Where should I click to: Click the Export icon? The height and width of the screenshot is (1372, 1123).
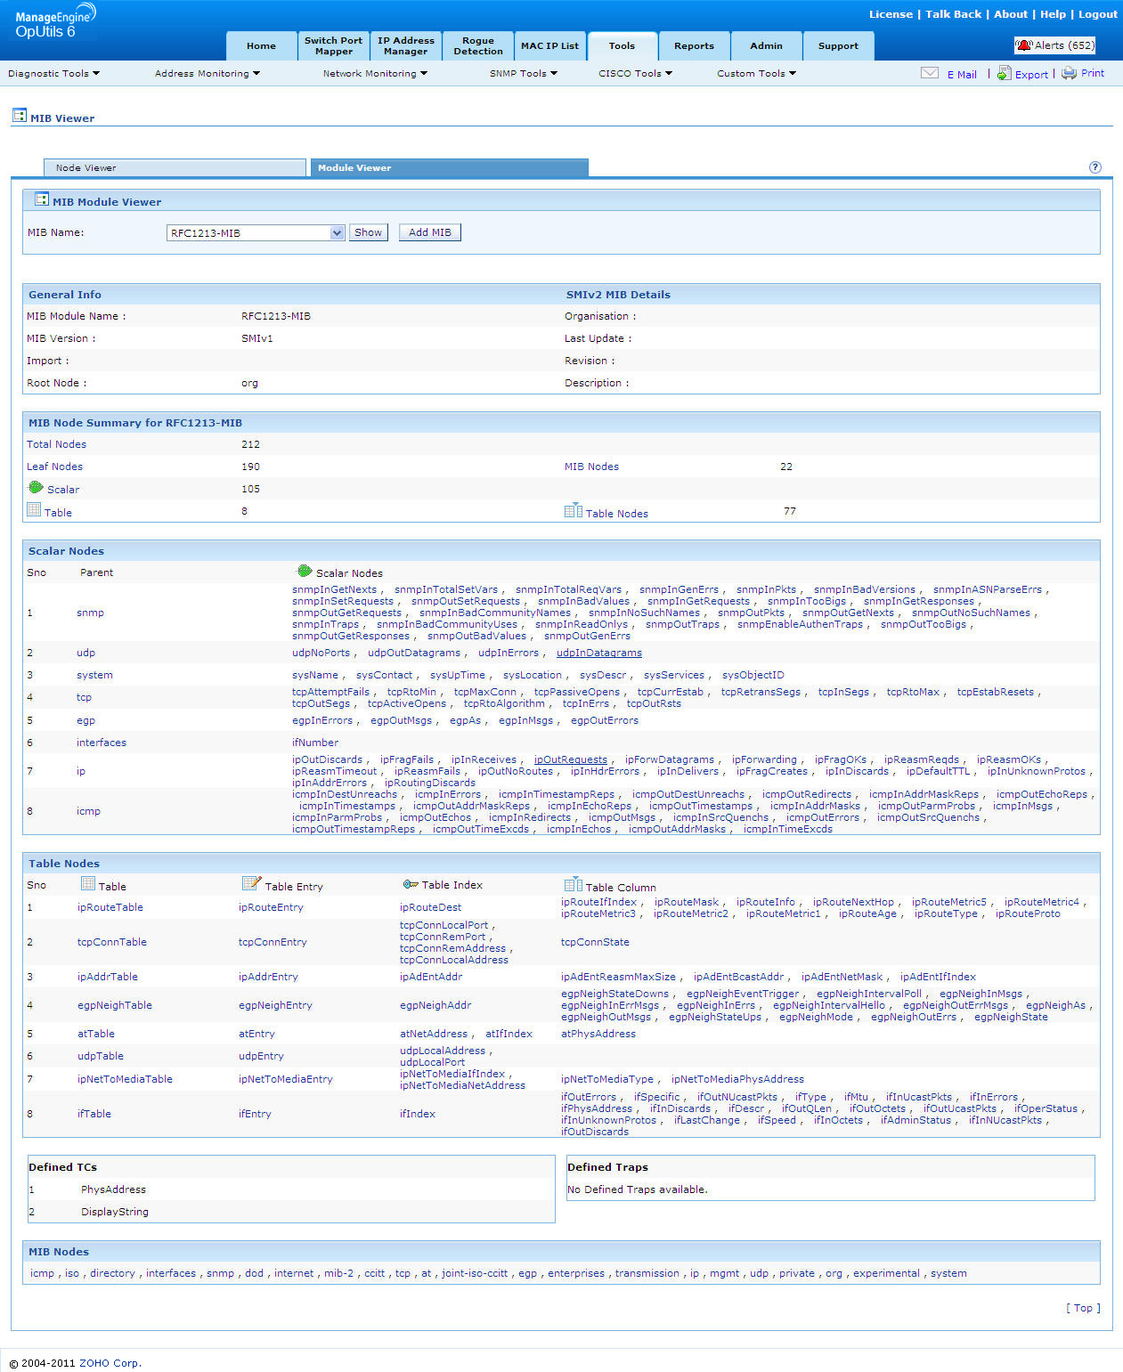(1004, 73)
